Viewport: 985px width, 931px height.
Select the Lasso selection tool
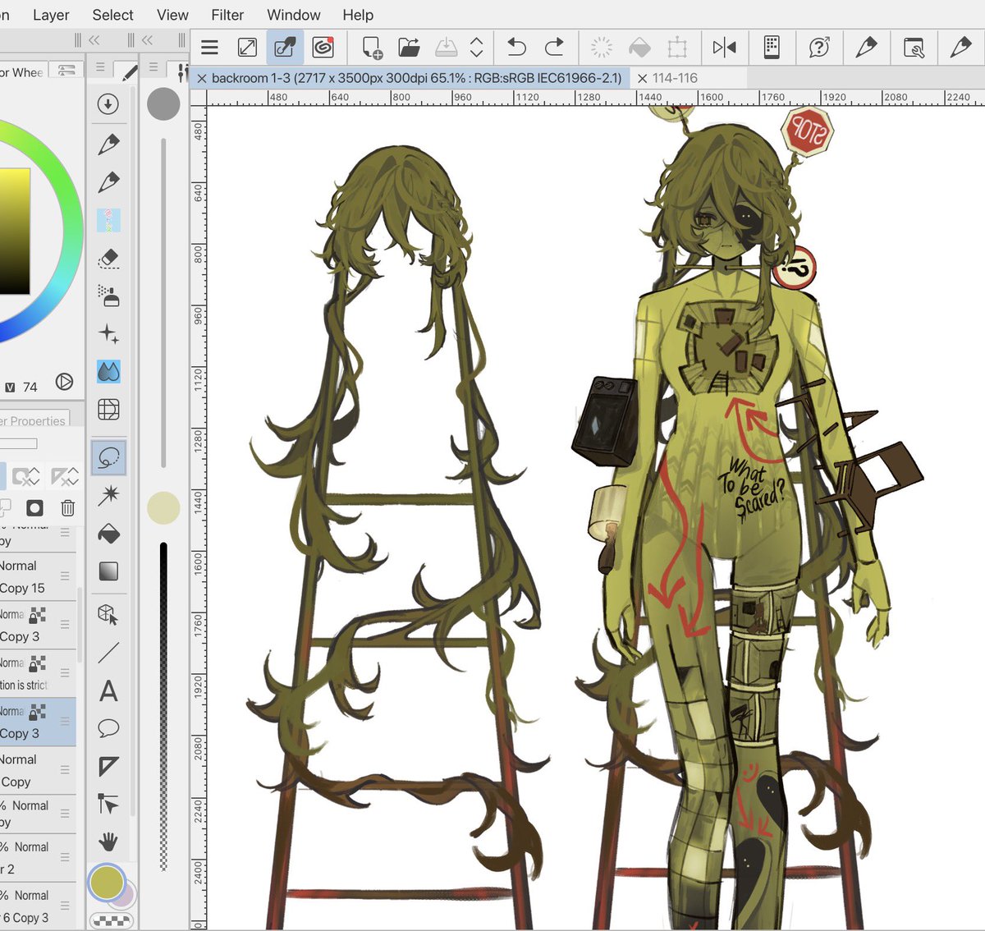tap(108, 457)
